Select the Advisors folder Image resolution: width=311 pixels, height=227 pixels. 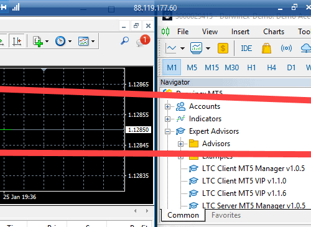(x=216, y=144)
